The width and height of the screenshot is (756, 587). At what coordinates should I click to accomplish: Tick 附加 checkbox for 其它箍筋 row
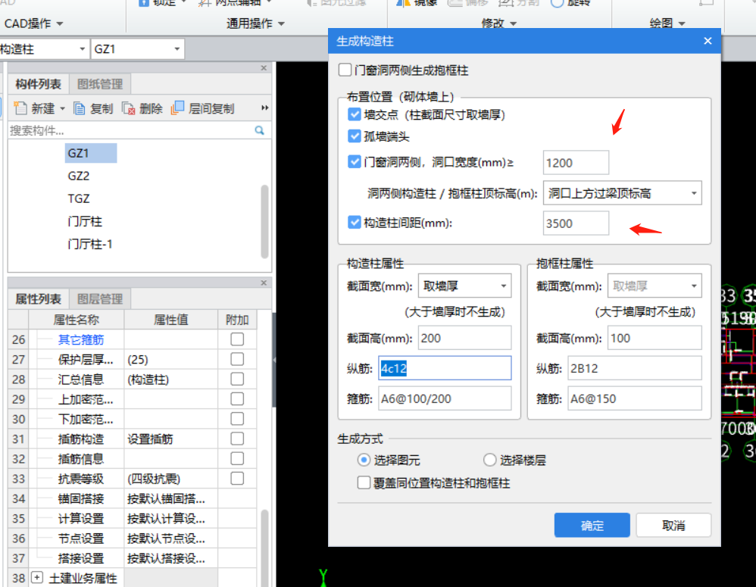(237, 339)
